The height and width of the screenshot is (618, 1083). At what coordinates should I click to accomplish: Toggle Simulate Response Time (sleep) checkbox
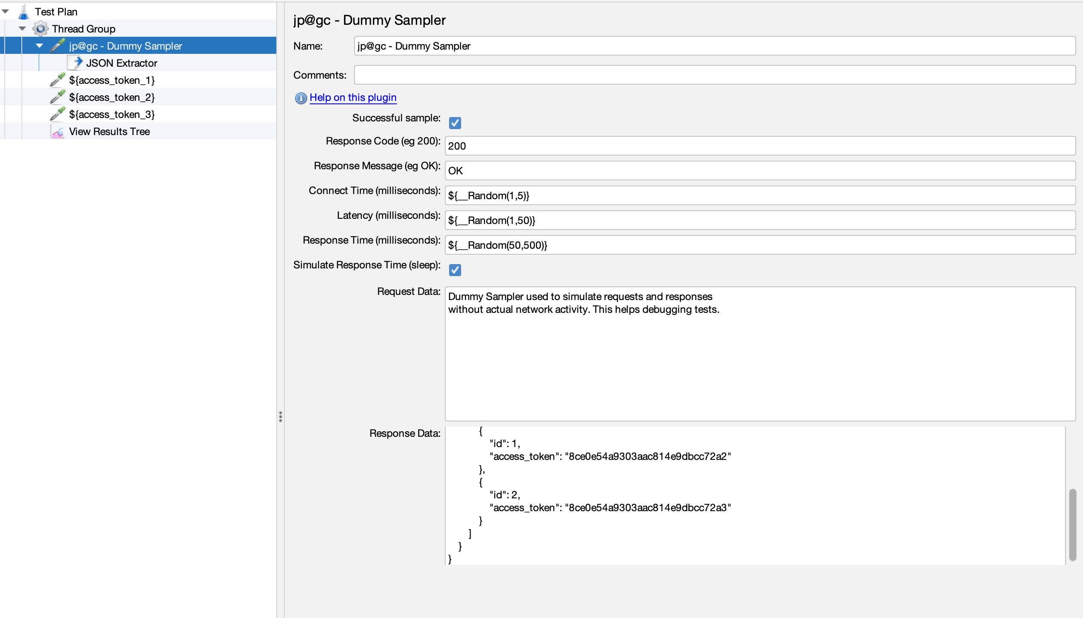(x=455, y=270)
